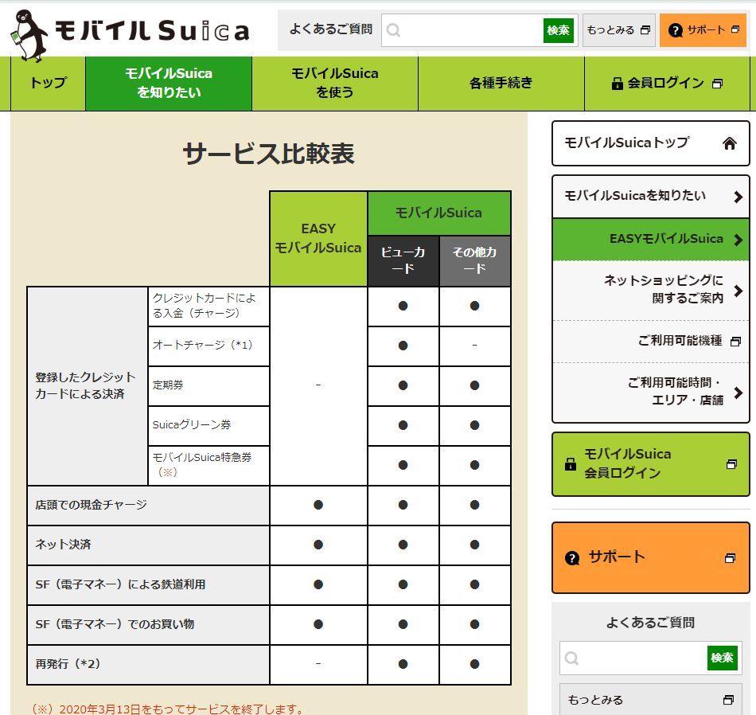Click the magnifier icon in the sidebar search box
The image size is (756, 715).
click(571, 658)
